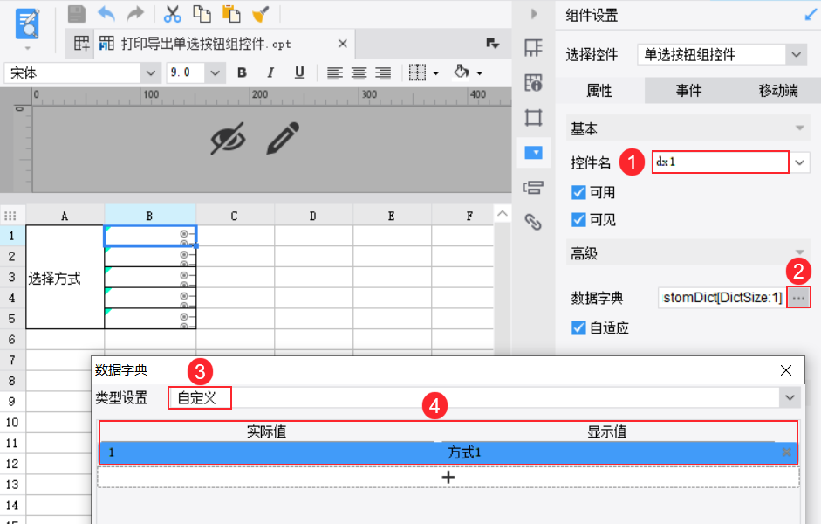Viewport: 821px width, 524px height.
Task: Open cell element panel icon in sidebar
Action: coord(533,48)
